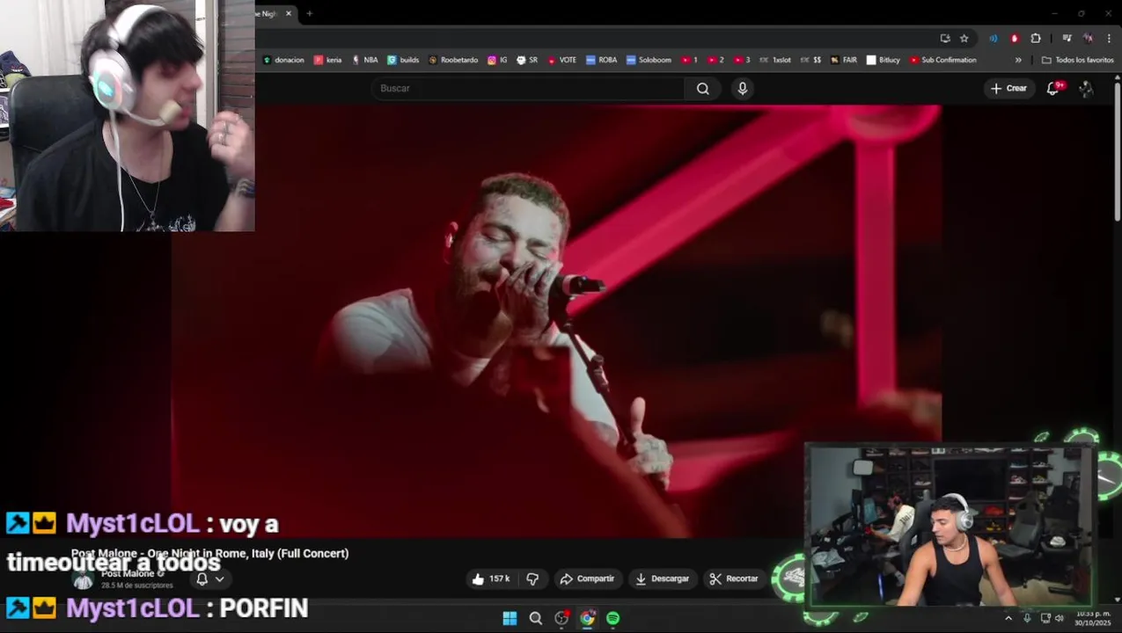Click the blue sound extension icon
This screenshot has width=1122, height=633.
click(994, 38)
